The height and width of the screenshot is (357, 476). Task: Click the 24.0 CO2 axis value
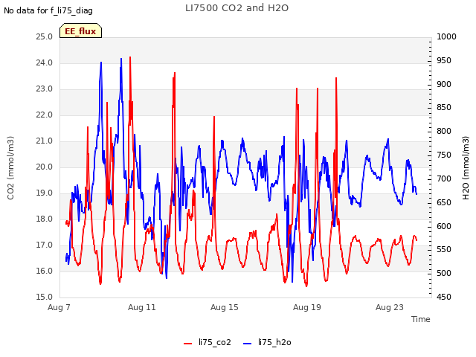(45, 62)
